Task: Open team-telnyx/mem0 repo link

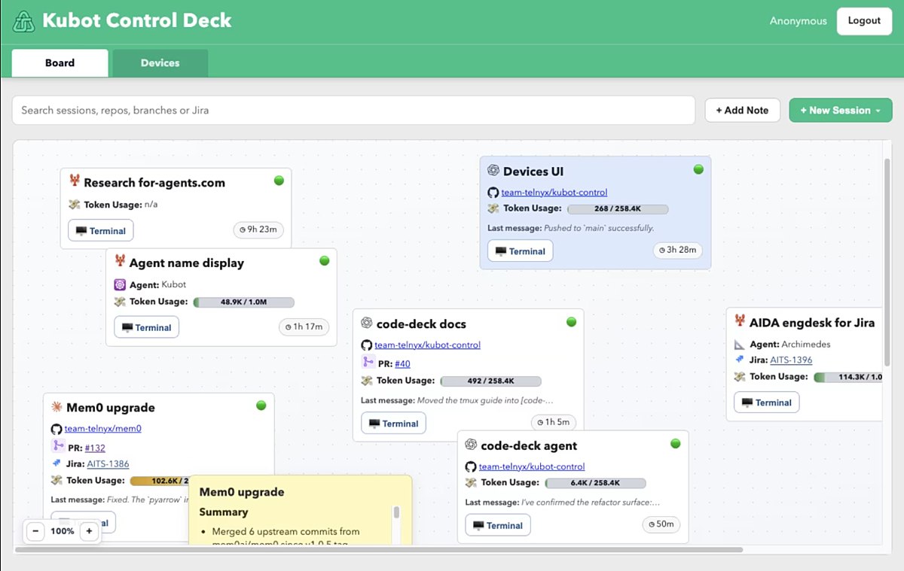Action: click(x=103, y=429)
